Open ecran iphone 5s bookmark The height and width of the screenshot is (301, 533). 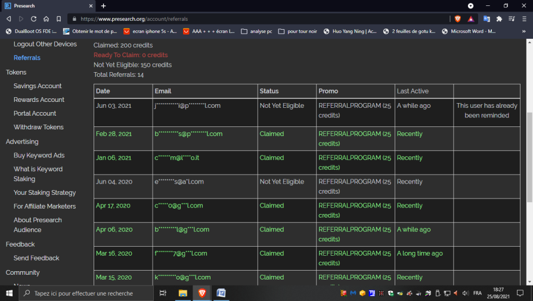click(150, 31)
